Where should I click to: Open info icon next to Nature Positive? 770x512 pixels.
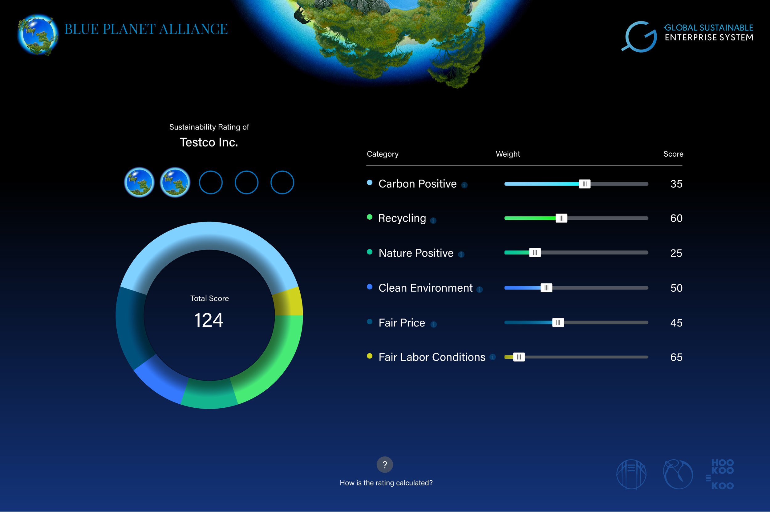click(461, 254)
